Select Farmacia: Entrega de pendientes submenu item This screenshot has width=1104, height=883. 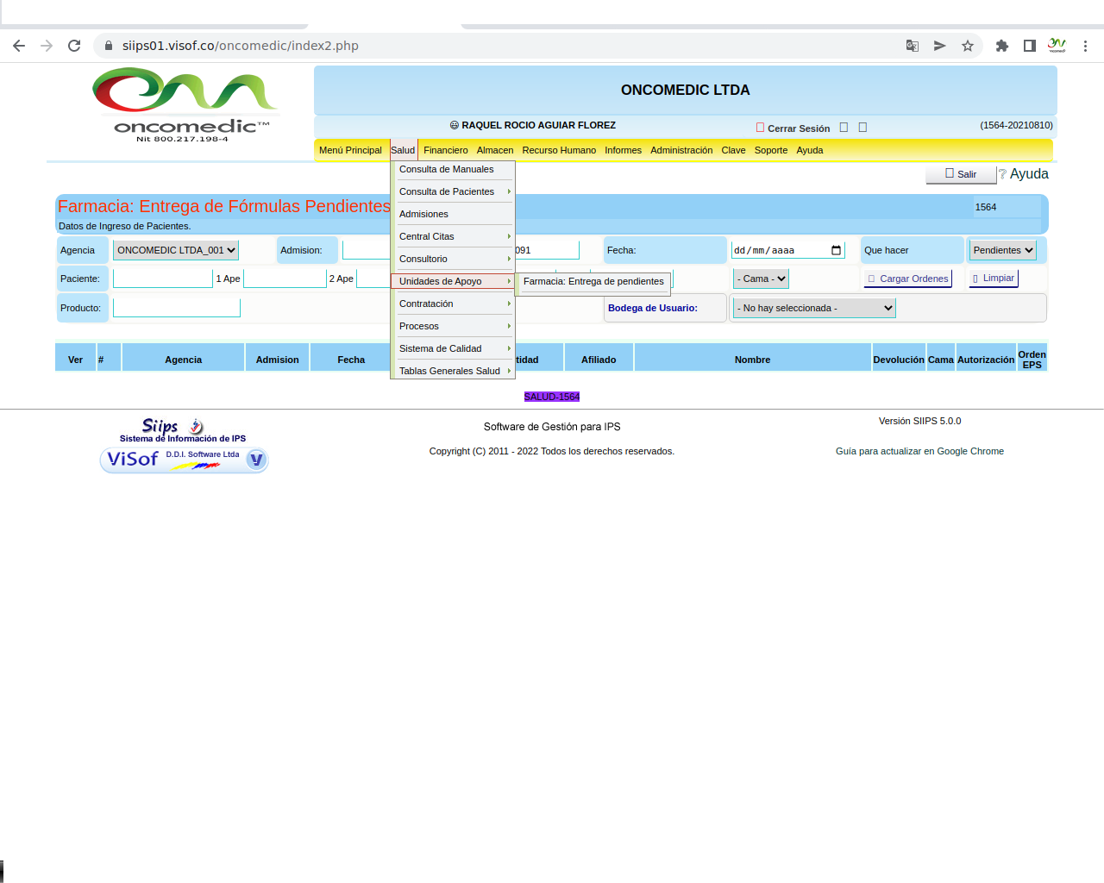(x=593, y=282)
